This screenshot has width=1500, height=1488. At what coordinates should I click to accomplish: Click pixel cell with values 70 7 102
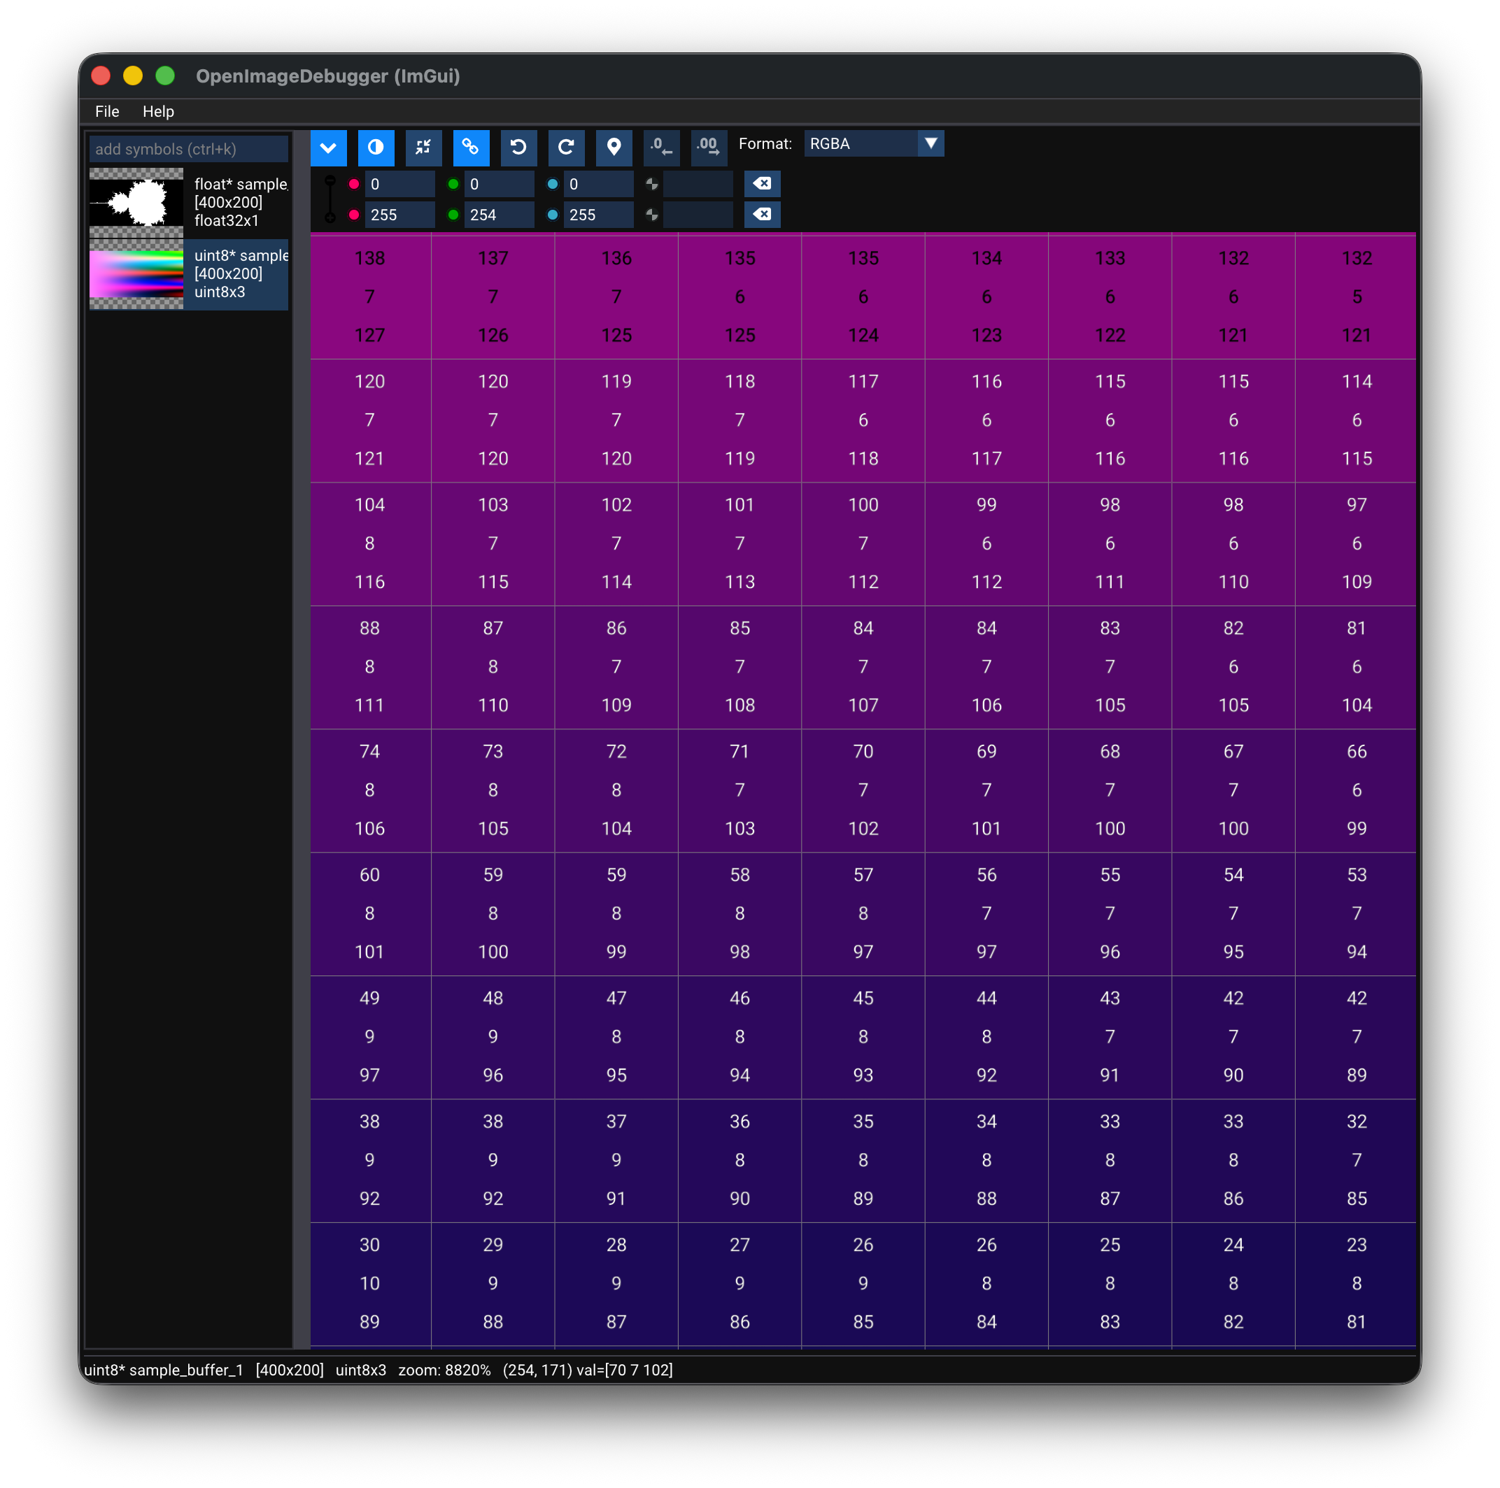(x=863, y=789)
